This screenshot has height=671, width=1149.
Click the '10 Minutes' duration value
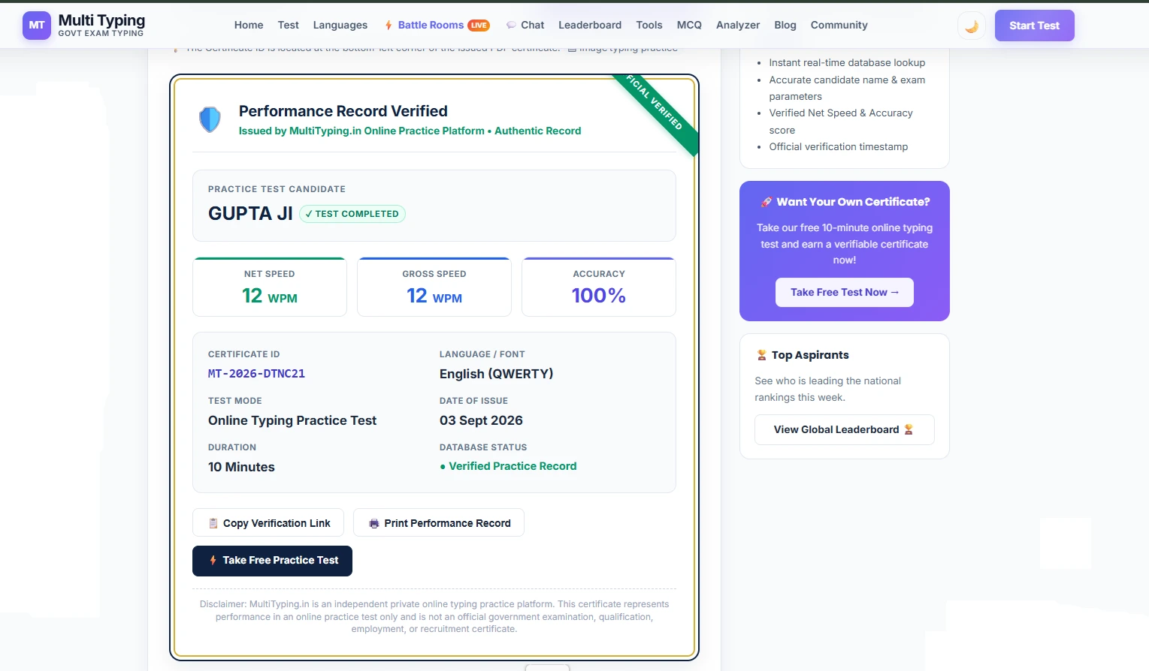(241, 467)
